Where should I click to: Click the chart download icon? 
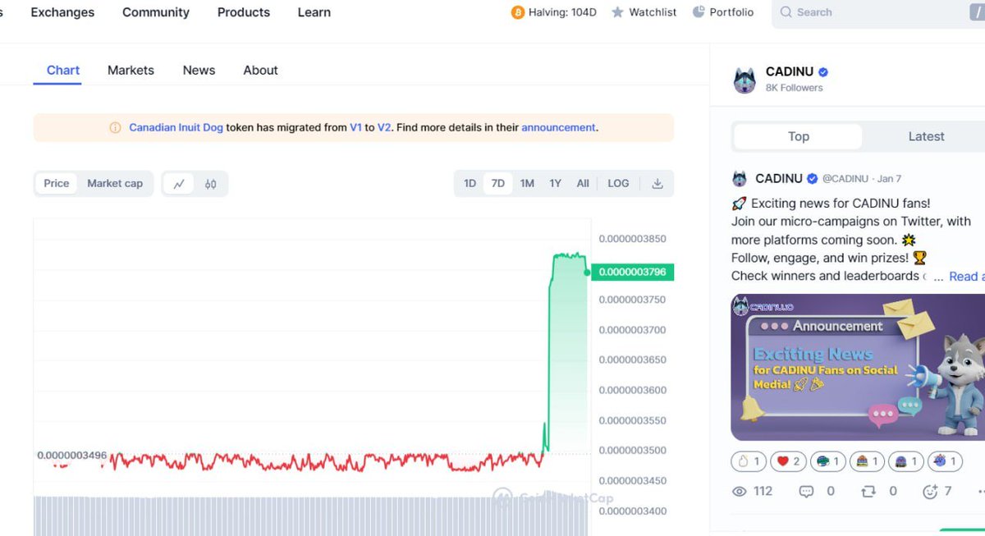point(657,183)
